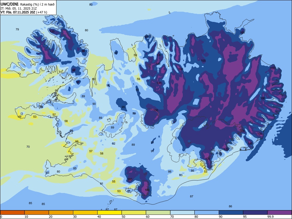The width and height of the screenshot is (292, 219).
Task: Select the '49' humidity value on the map
Action: point(20,117)
